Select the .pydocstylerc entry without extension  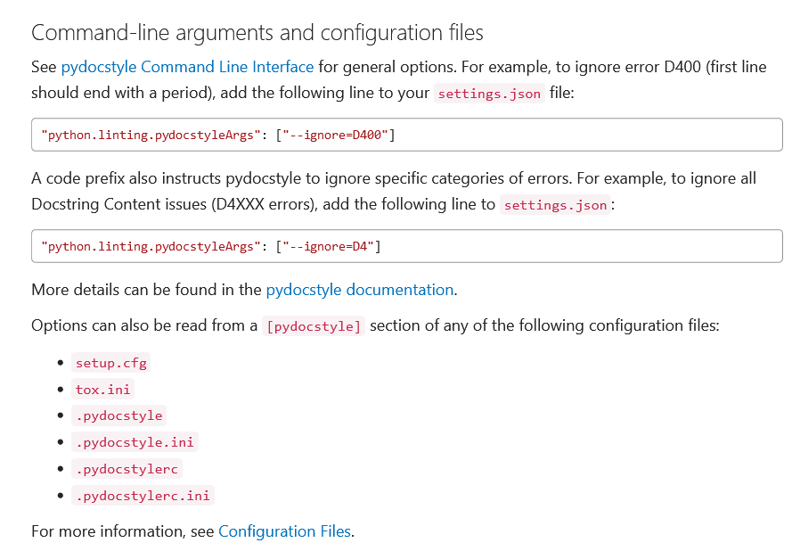point(127,469)
